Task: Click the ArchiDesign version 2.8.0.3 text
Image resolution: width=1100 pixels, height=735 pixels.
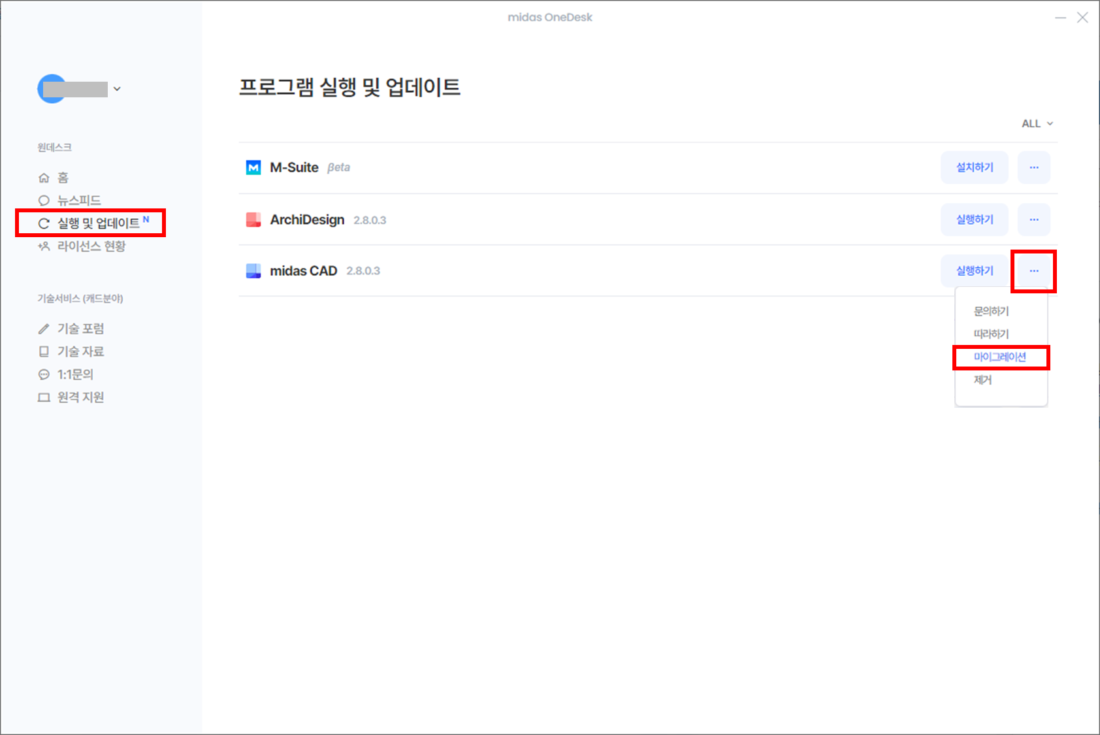Action: pos(370,220)
